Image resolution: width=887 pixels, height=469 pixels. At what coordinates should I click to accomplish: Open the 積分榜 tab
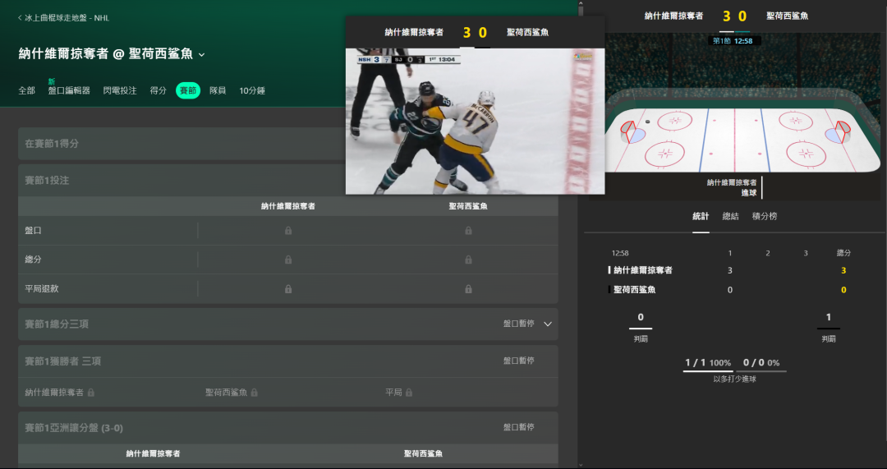[x=765, y=216]
